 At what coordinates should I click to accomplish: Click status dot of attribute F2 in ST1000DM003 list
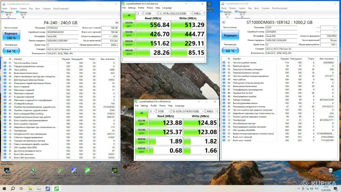224,140
